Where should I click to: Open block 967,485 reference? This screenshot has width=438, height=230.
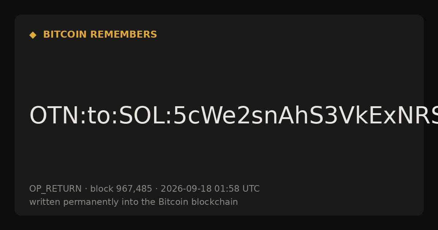click(121, 189)
